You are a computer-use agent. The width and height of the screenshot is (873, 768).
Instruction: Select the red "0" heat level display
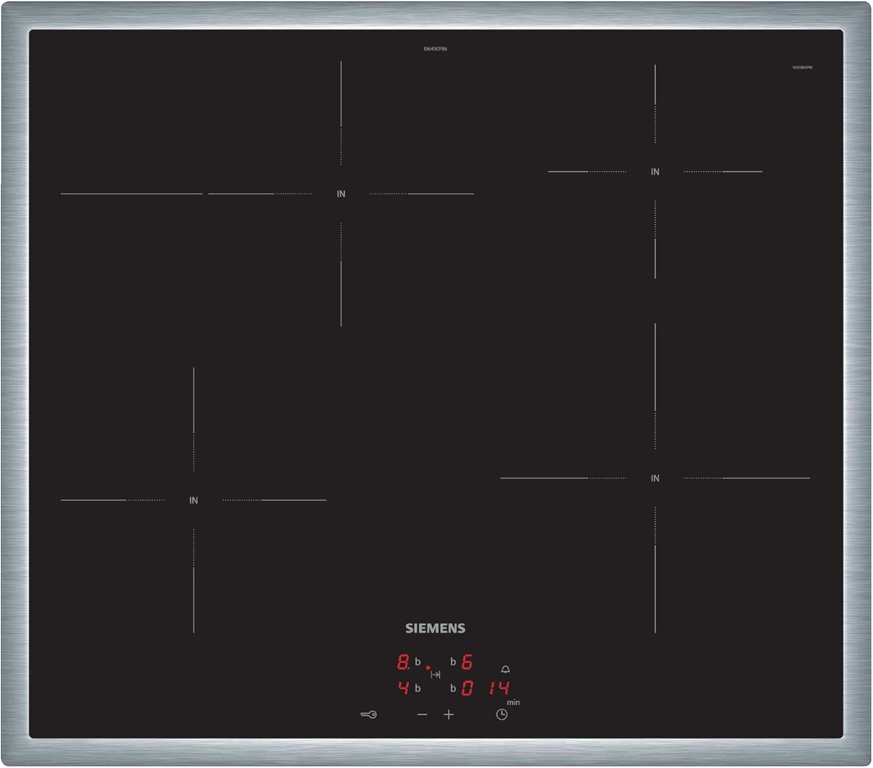tap(467, 688)
